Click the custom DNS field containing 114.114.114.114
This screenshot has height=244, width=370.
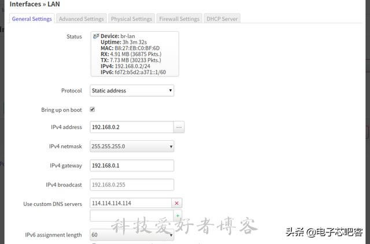(130, 203)
